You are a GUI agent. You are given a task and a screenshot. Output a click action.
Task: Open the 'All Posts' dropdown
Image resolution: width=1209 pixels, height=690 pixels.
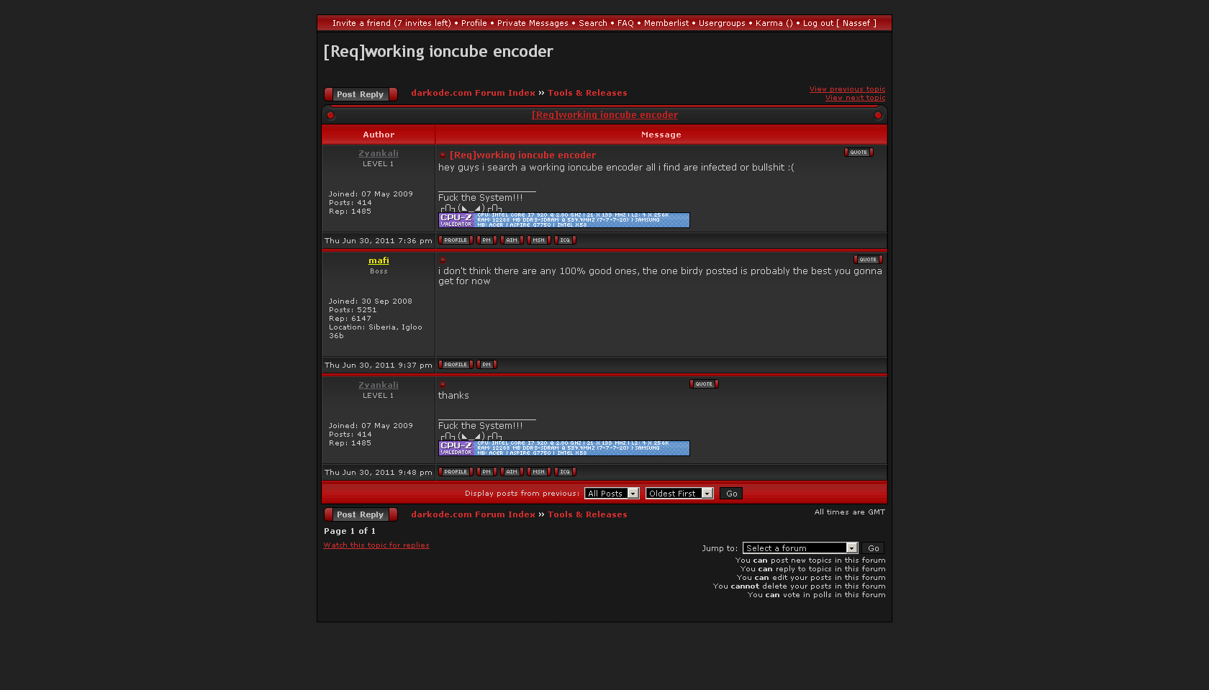click(612, 494)
